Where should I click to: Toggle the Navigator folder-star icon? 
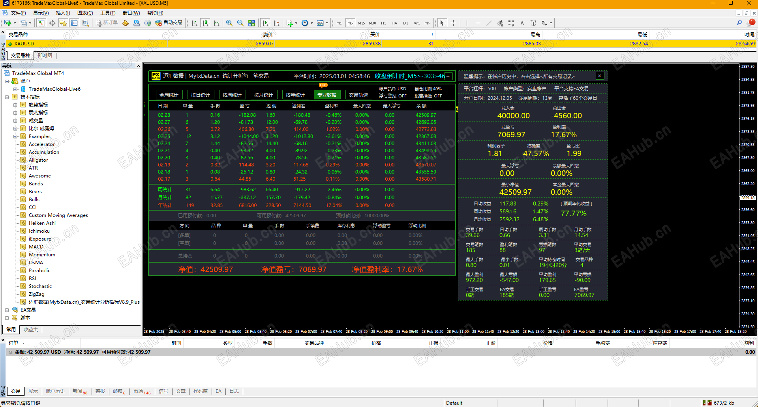[x=63, y=23]
